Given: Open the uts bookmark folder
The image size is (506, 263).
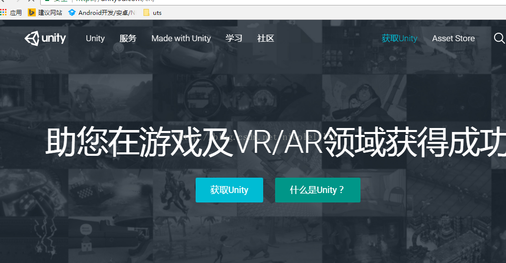Looking at the screenshot, I should point(152,12).
